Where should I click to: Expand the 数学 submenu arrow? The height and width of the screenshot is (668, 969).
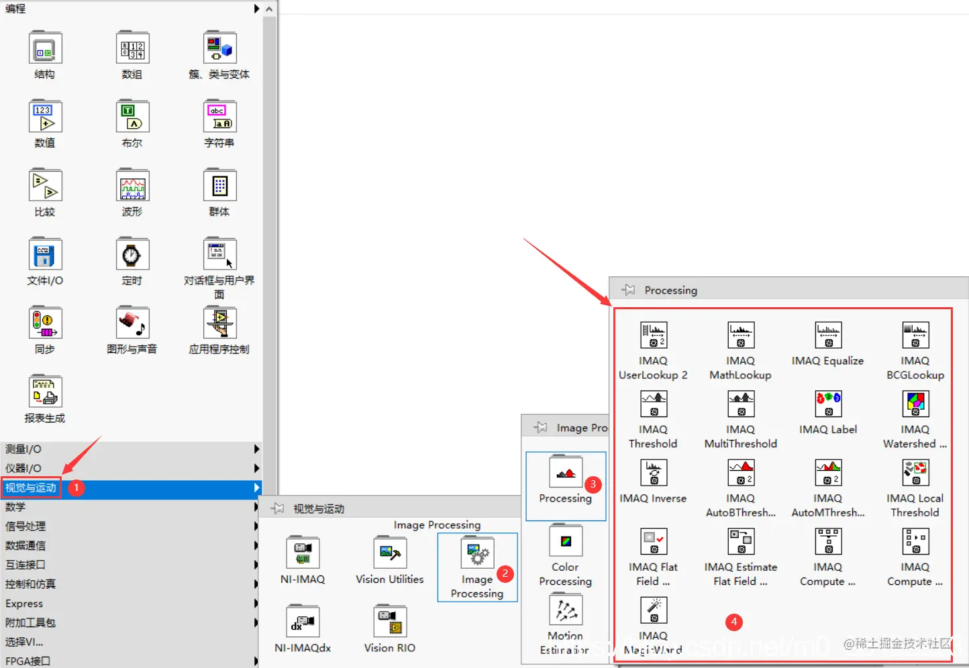click(x=256, y=507)
